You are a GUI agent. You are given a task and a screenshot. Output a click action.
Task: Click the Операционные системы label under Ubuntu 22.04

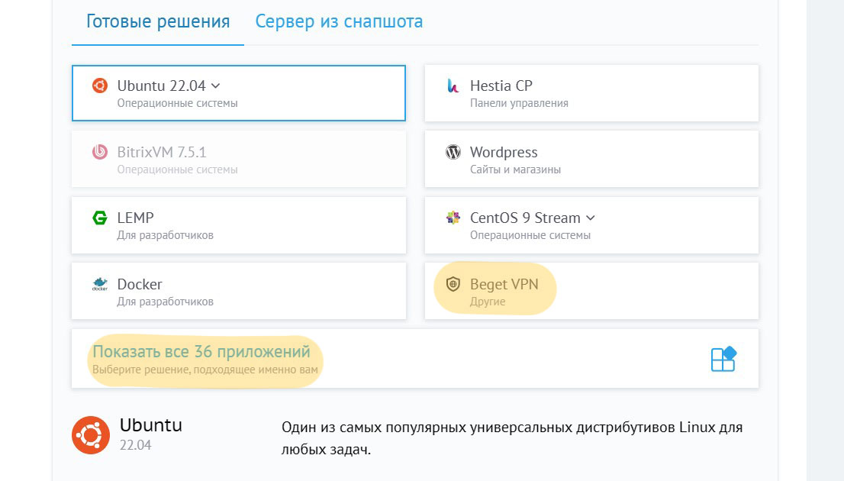coord(177,103)
